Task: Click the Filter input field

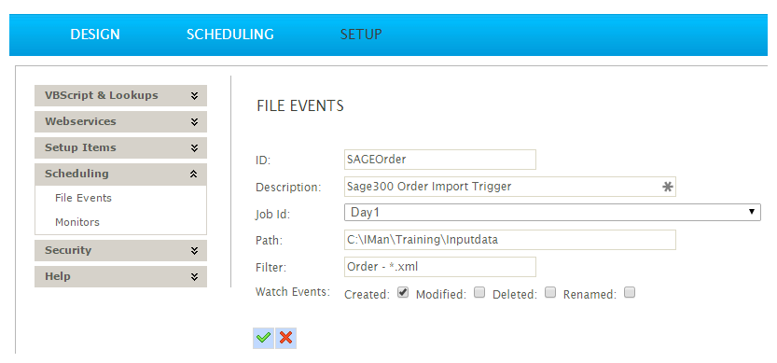Action: [440, 267]
